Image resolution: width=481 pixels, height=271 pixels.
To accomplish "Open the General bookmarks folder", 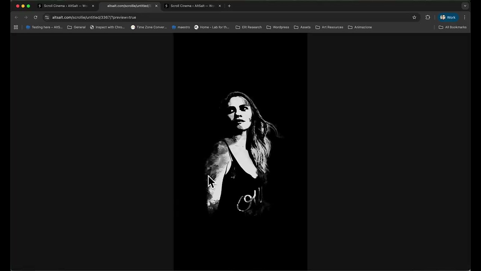I will click(76, 27).
